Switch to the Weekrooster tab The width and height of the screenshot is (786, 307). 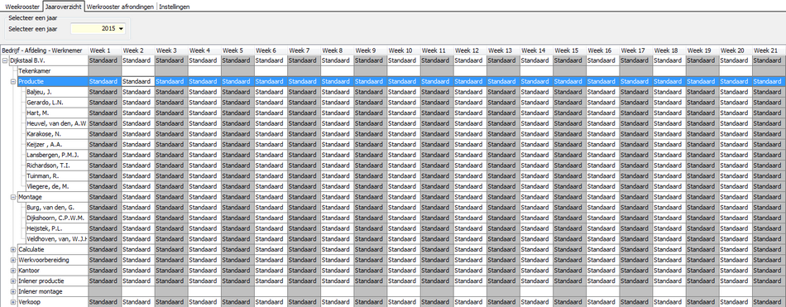[x=22, y=7]
